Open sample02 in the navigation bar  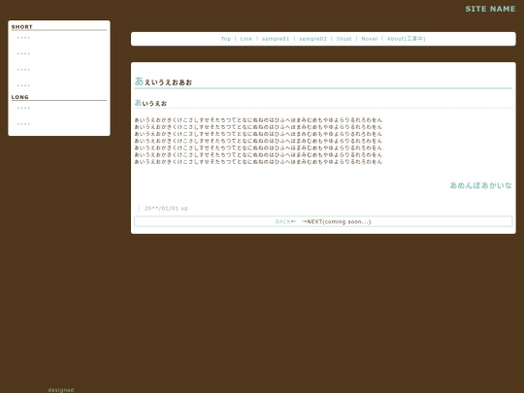coord(312,39)
